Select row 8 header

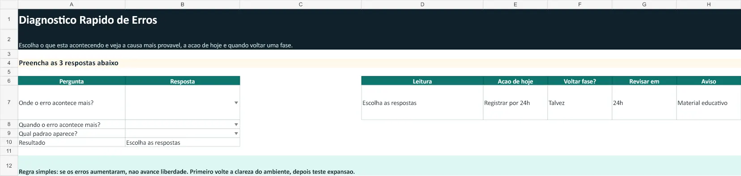[x=9, y=125]
